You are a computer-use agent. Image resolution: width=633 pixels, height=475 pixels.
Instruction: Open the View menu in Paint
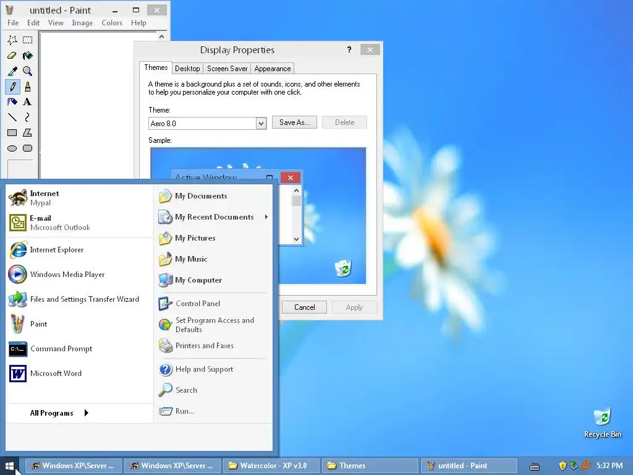(56, 23)
